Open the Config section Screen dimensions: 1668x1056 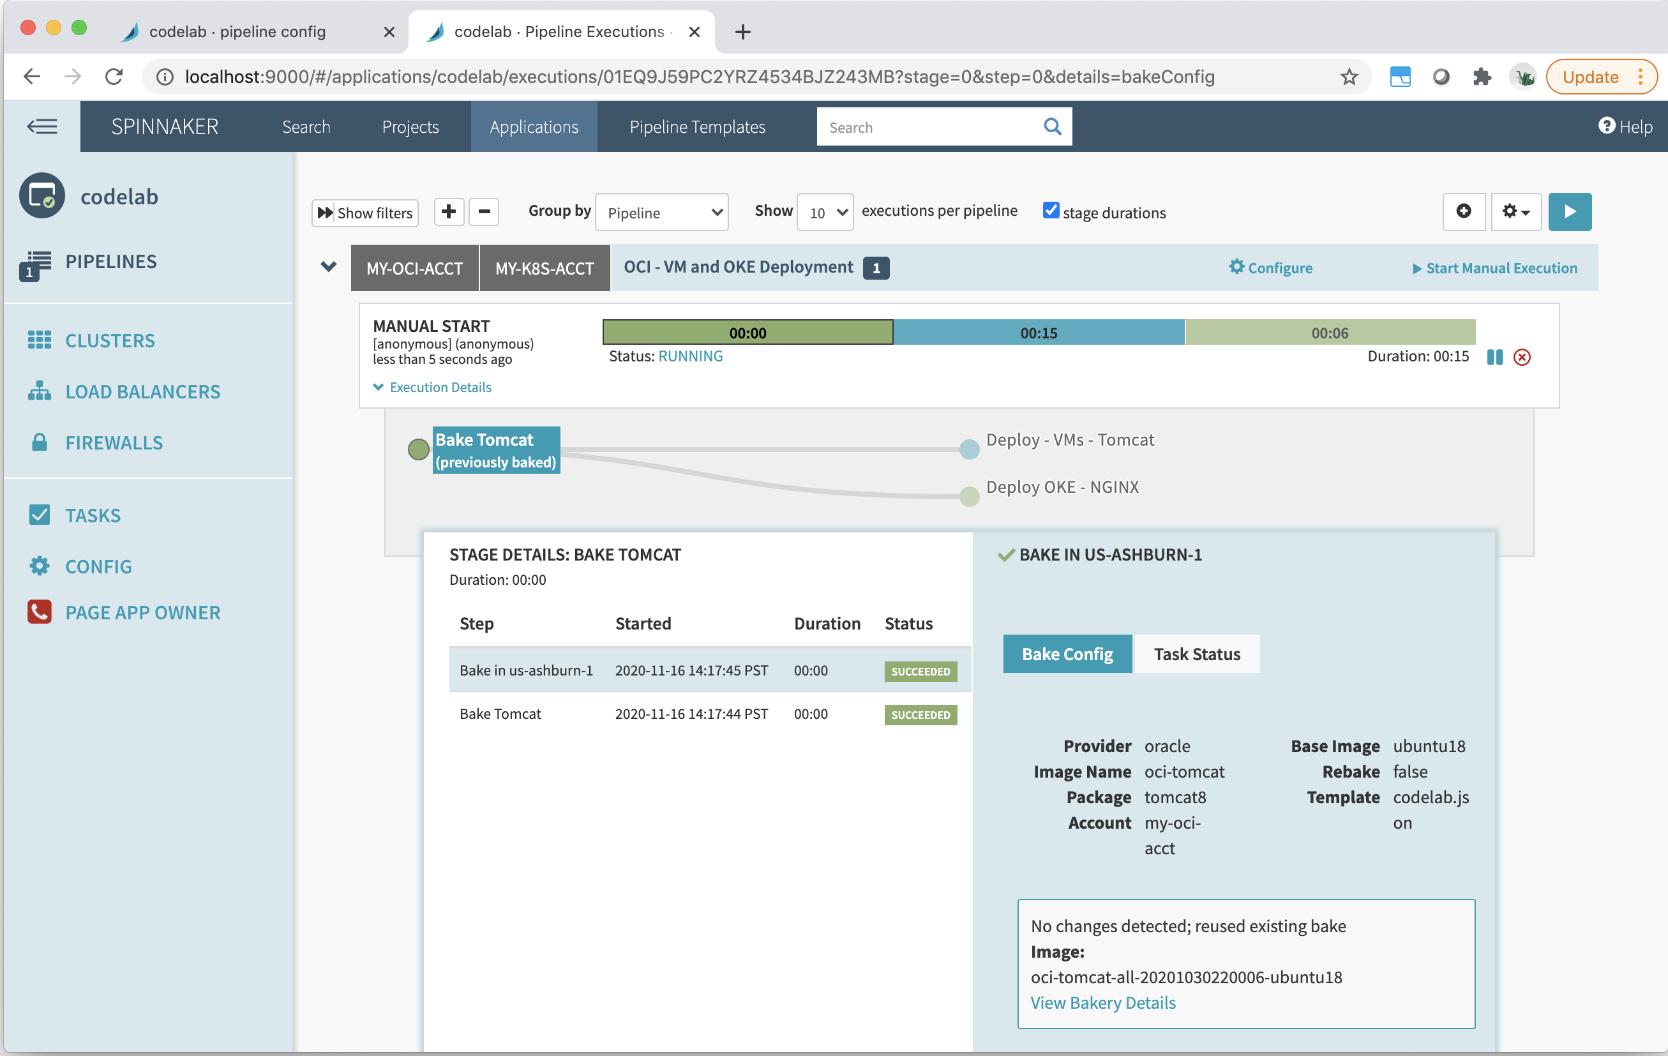(98, 566)
